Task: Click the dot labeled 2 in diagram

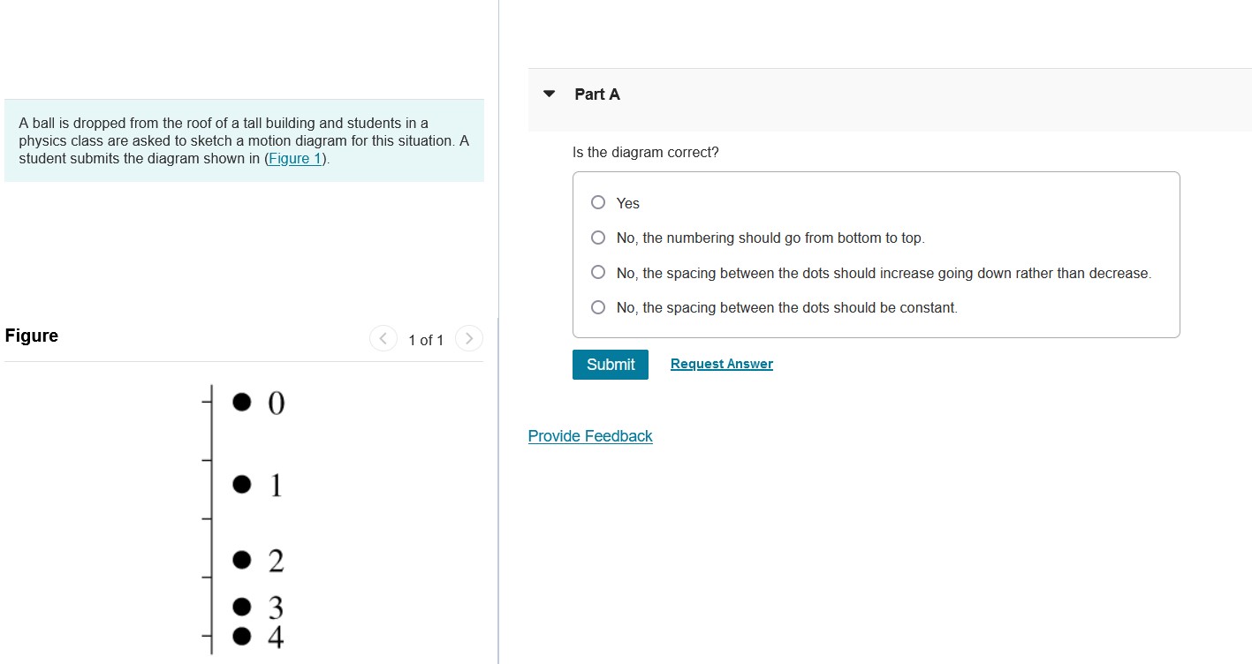Action: [242, 559]
